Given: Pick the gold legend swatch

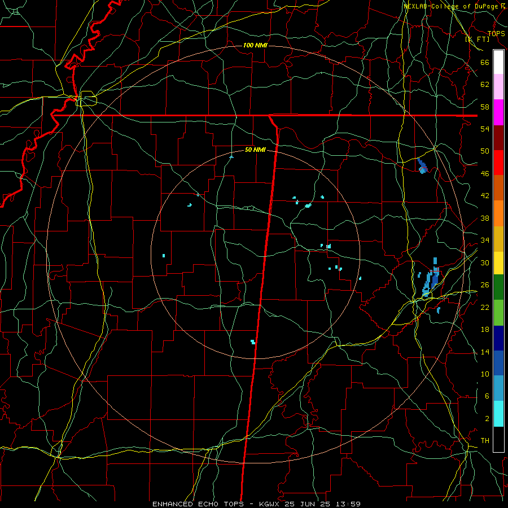Looking at the screenshot, I should click(498, 239).
